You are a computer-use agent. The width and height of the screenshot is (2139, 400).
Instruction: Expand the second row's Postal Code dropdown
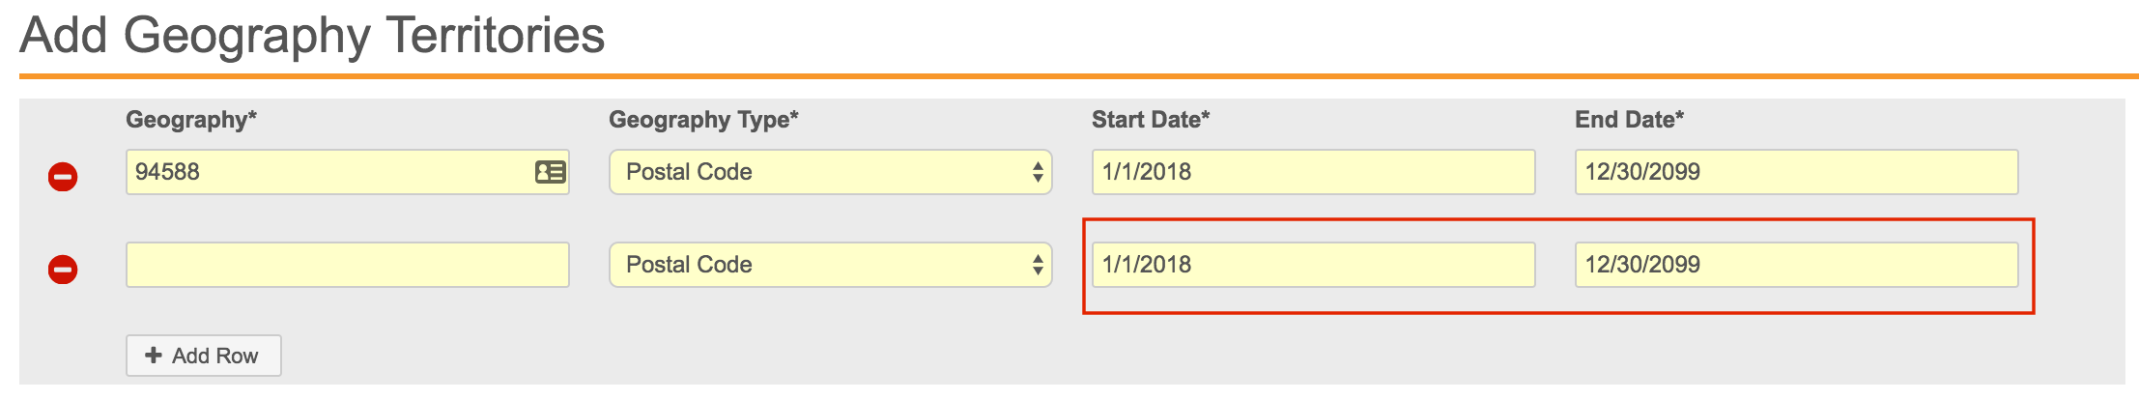coord(829,265)
